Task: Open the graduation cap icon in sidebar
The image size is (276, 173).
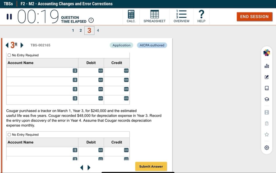Action: click(x=267, y=99)
